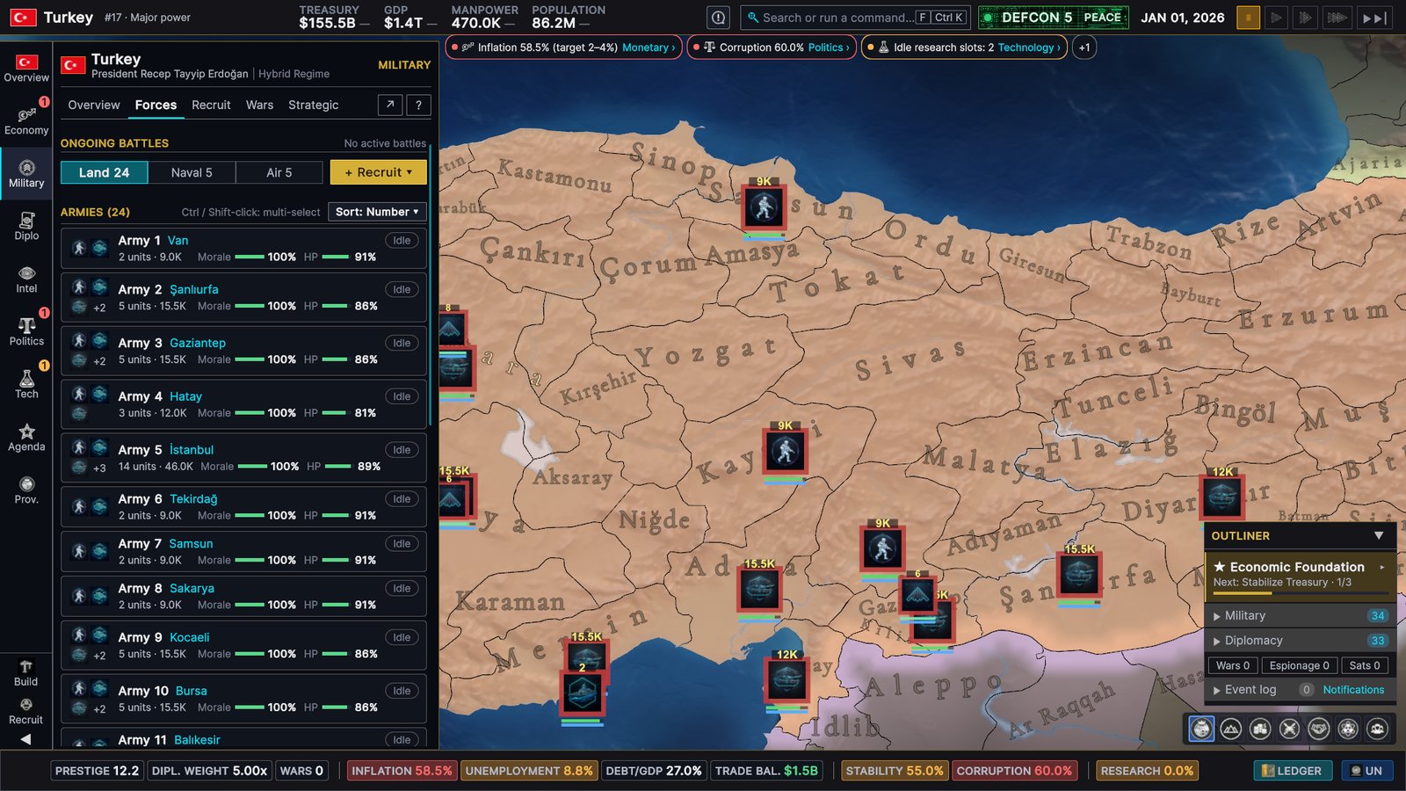Open the Politics sidebar section
This screenshot has width=1406, height=791.
pos(26,332)
